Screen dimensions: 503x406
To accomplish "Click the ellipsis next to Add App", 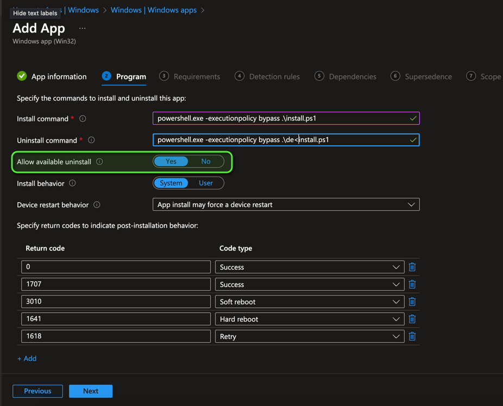I will coord(82,28).
